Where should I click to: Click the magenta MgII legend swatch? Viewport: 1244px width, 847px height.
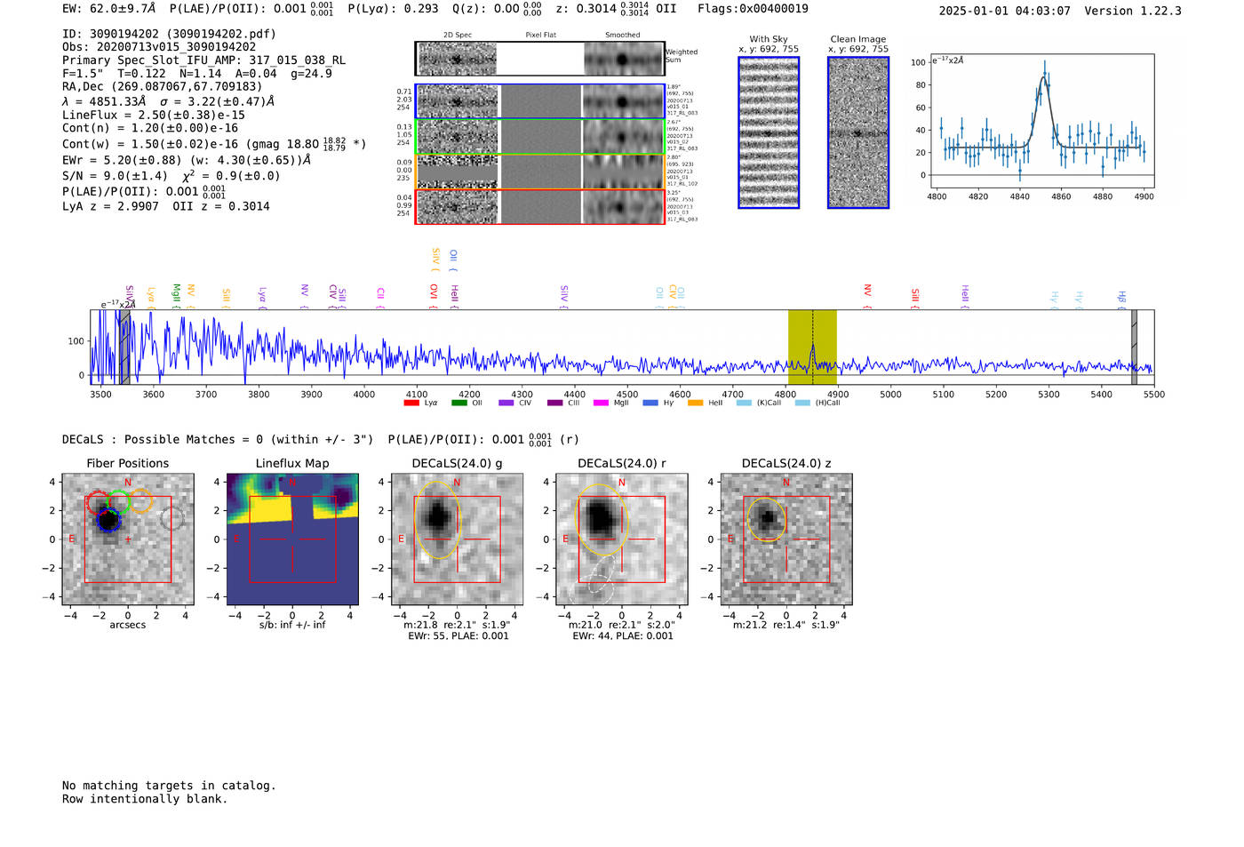[x=601, y=403]
